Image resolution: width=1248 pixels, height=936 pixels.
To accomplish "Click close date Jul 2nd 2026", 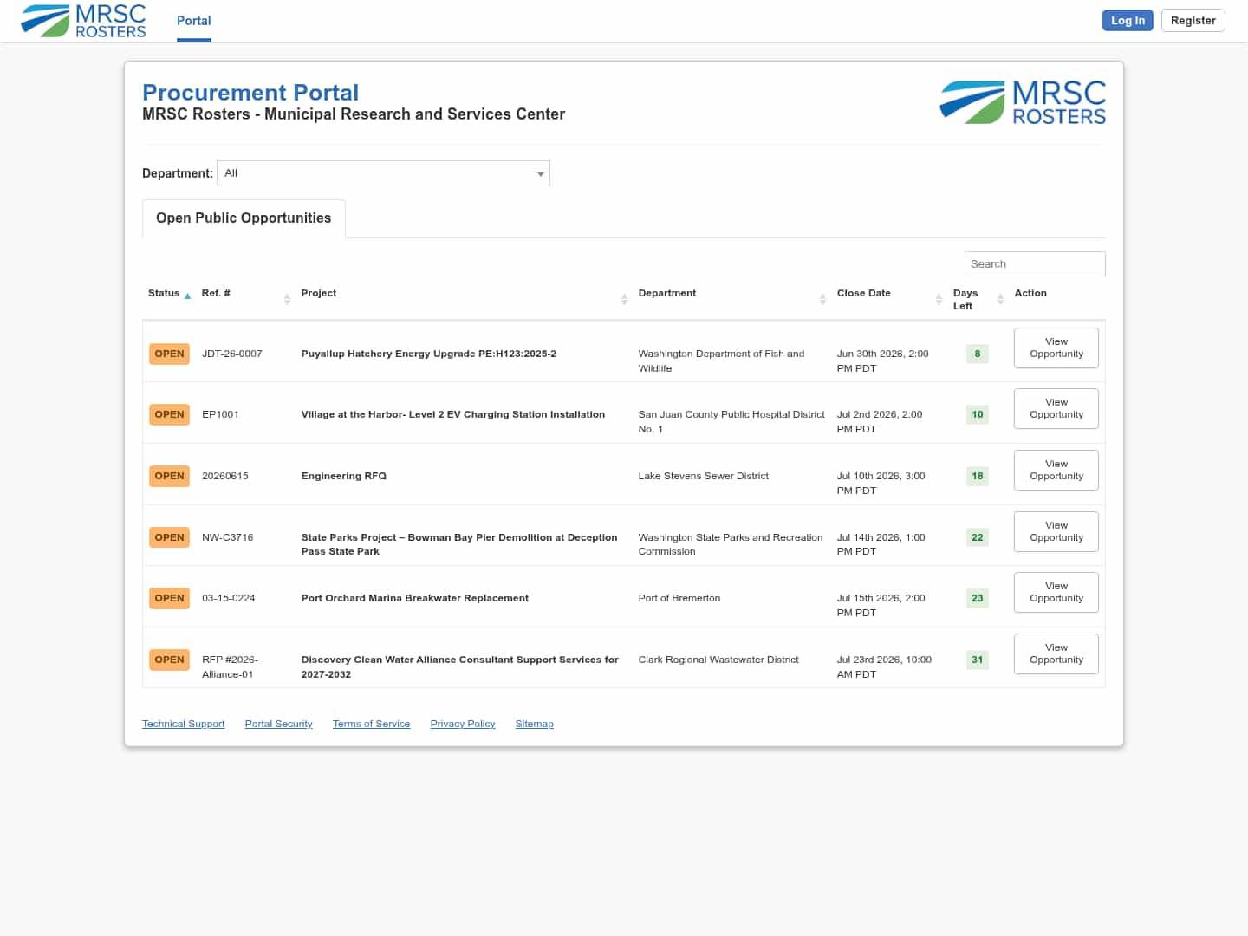I will click(880, 421).
